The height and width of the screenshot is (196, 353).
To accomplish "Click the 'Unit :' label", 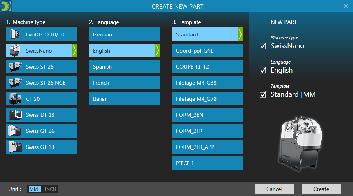I will pos(15,189).
